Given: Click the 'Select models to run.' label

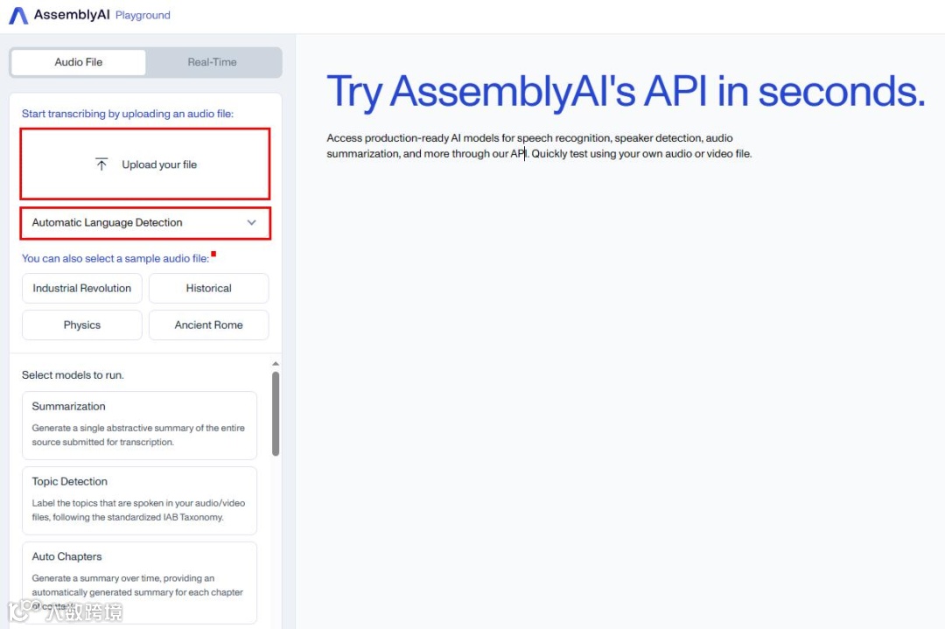Looking at the screenshot, I should click(73, 374).
